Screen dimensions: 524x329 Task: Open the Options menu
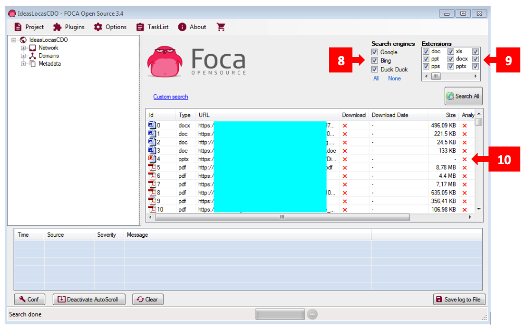click(x=110, y=27)
